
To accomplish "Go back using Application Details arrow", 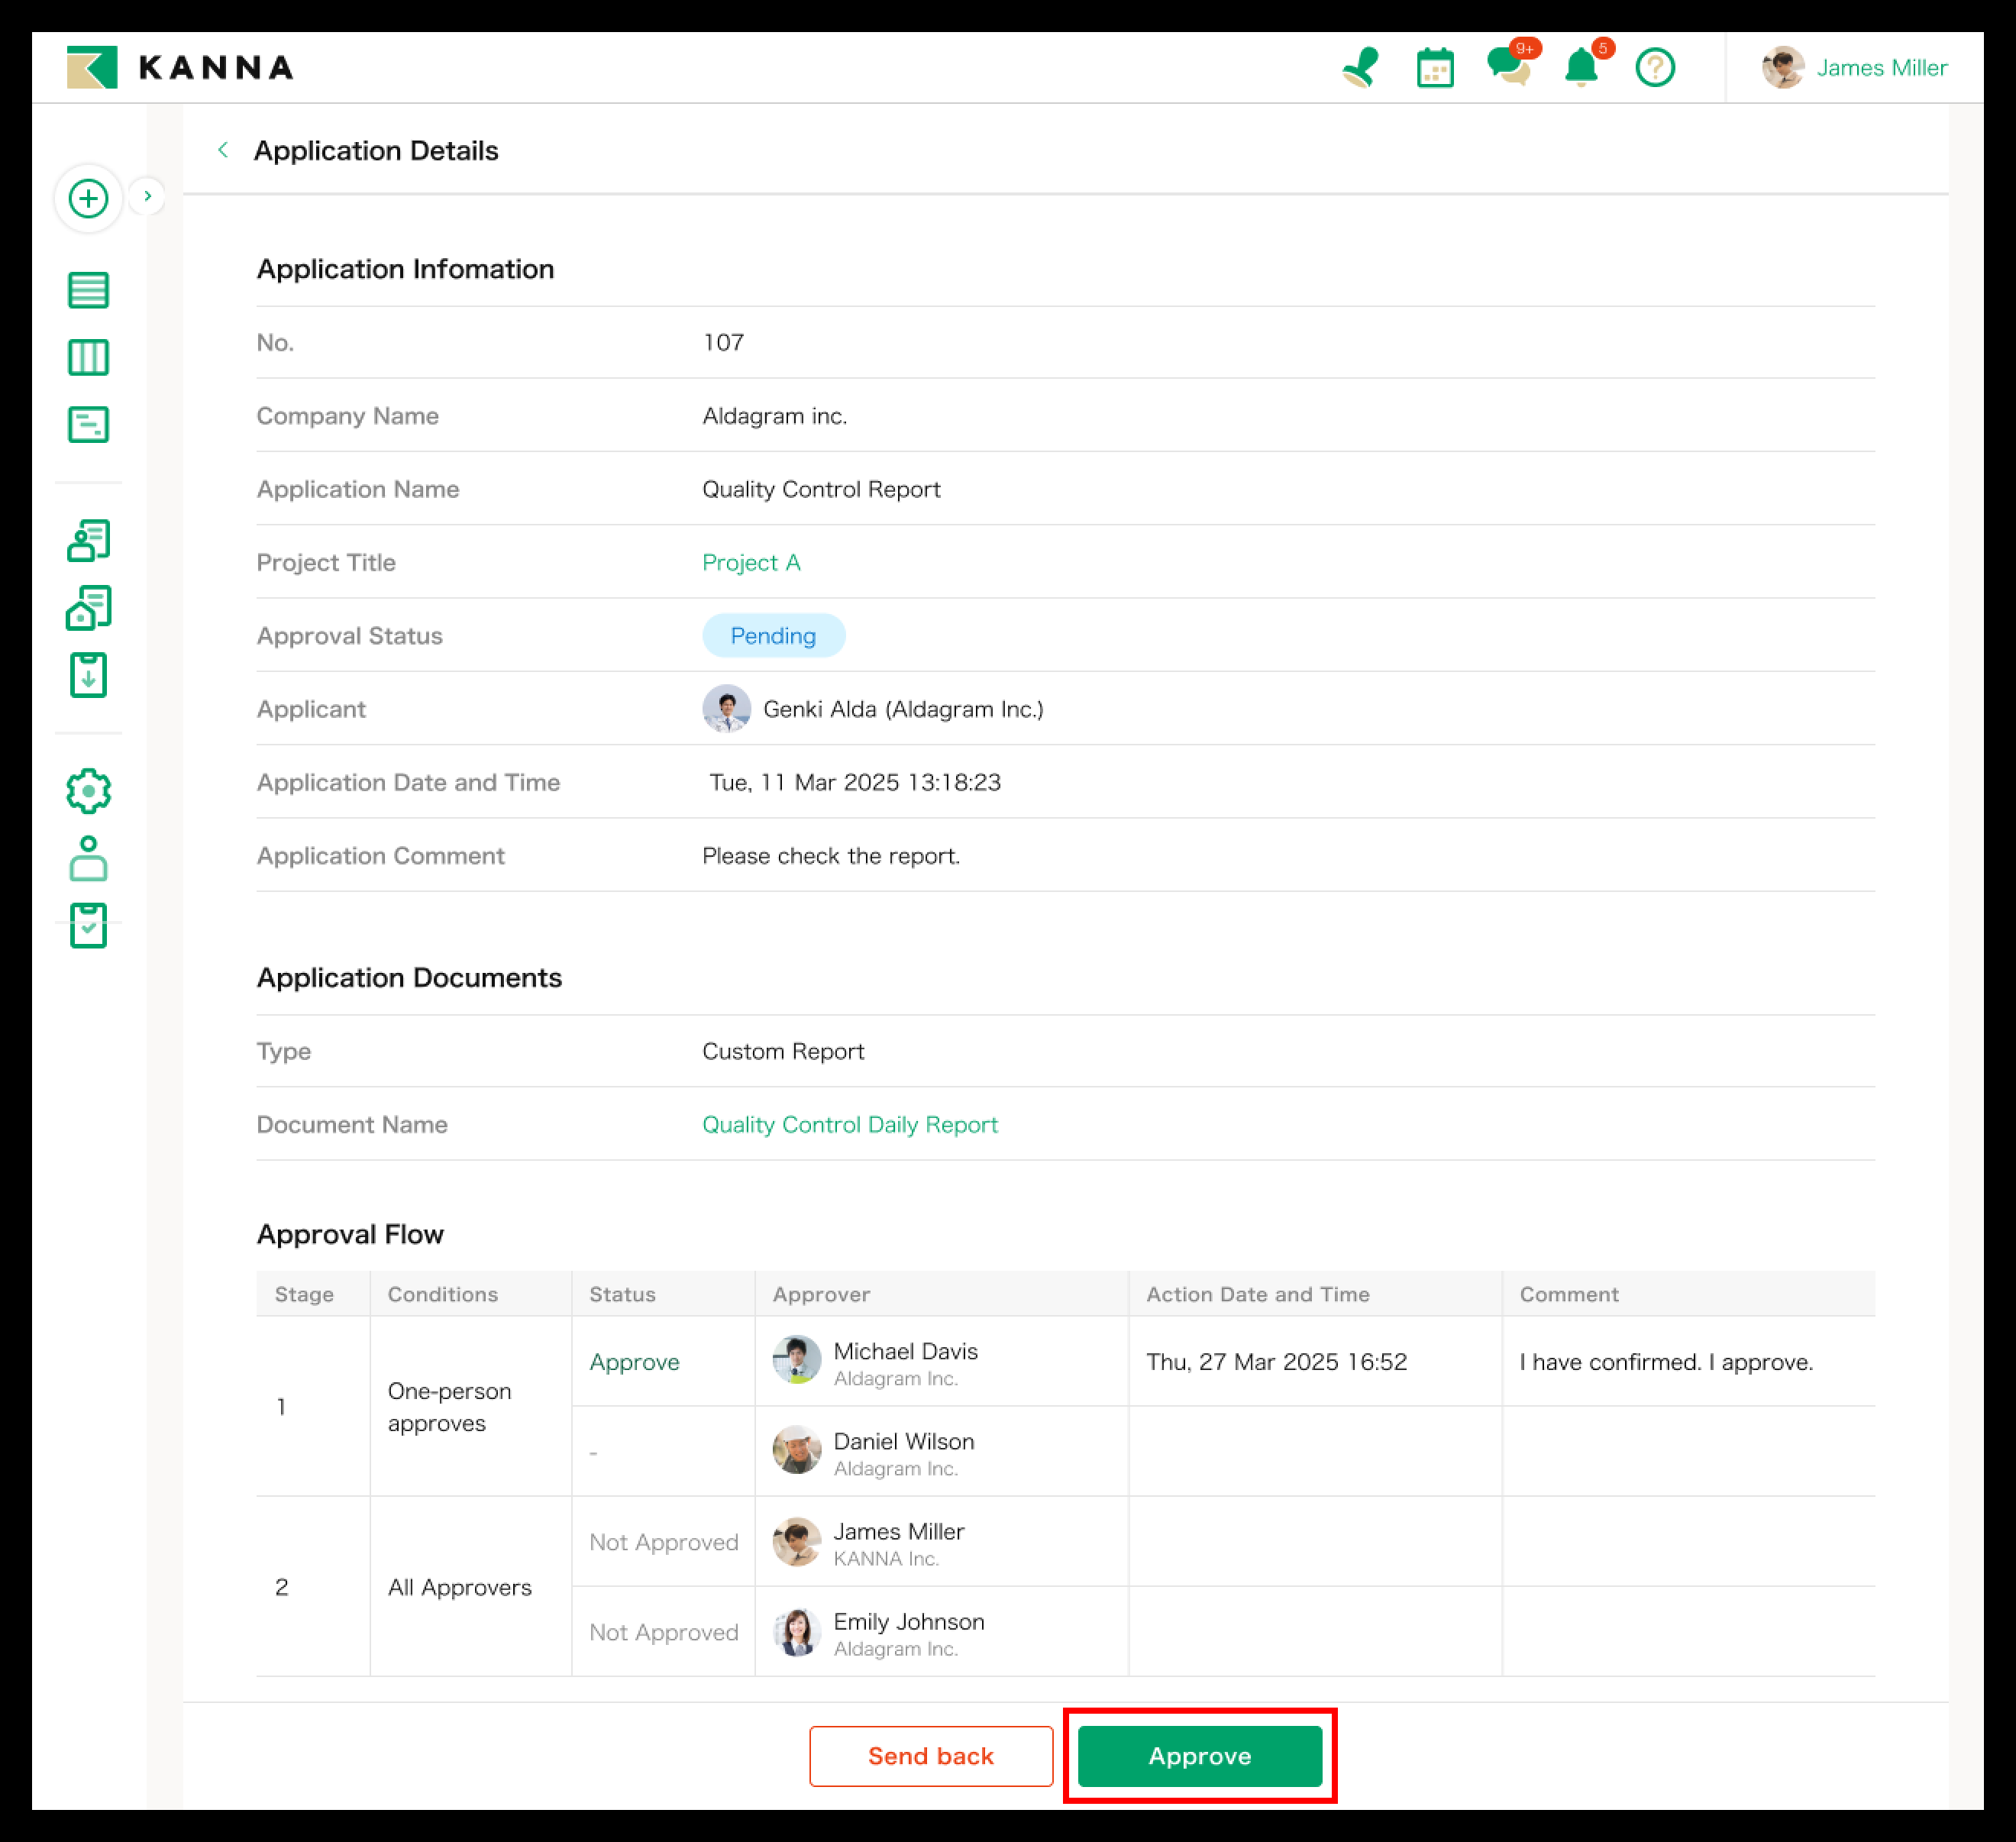I will point(223,150).
